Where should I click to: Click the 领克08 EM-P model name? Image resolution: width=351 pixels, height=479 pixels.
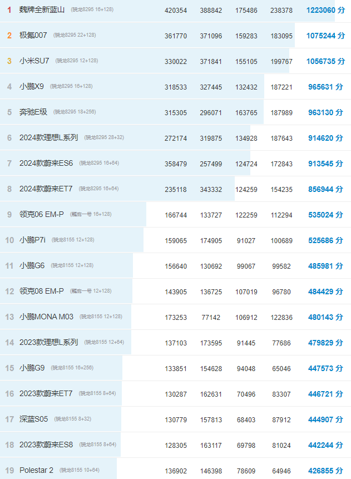[42, 292]
